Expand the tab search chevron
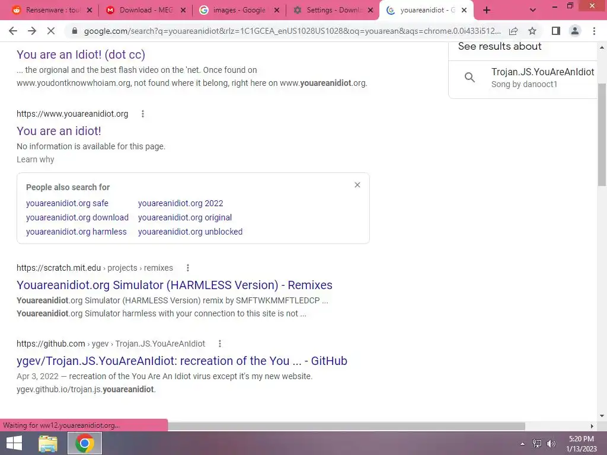The width and height of the screenshot is (607, 455). (533, 11)
